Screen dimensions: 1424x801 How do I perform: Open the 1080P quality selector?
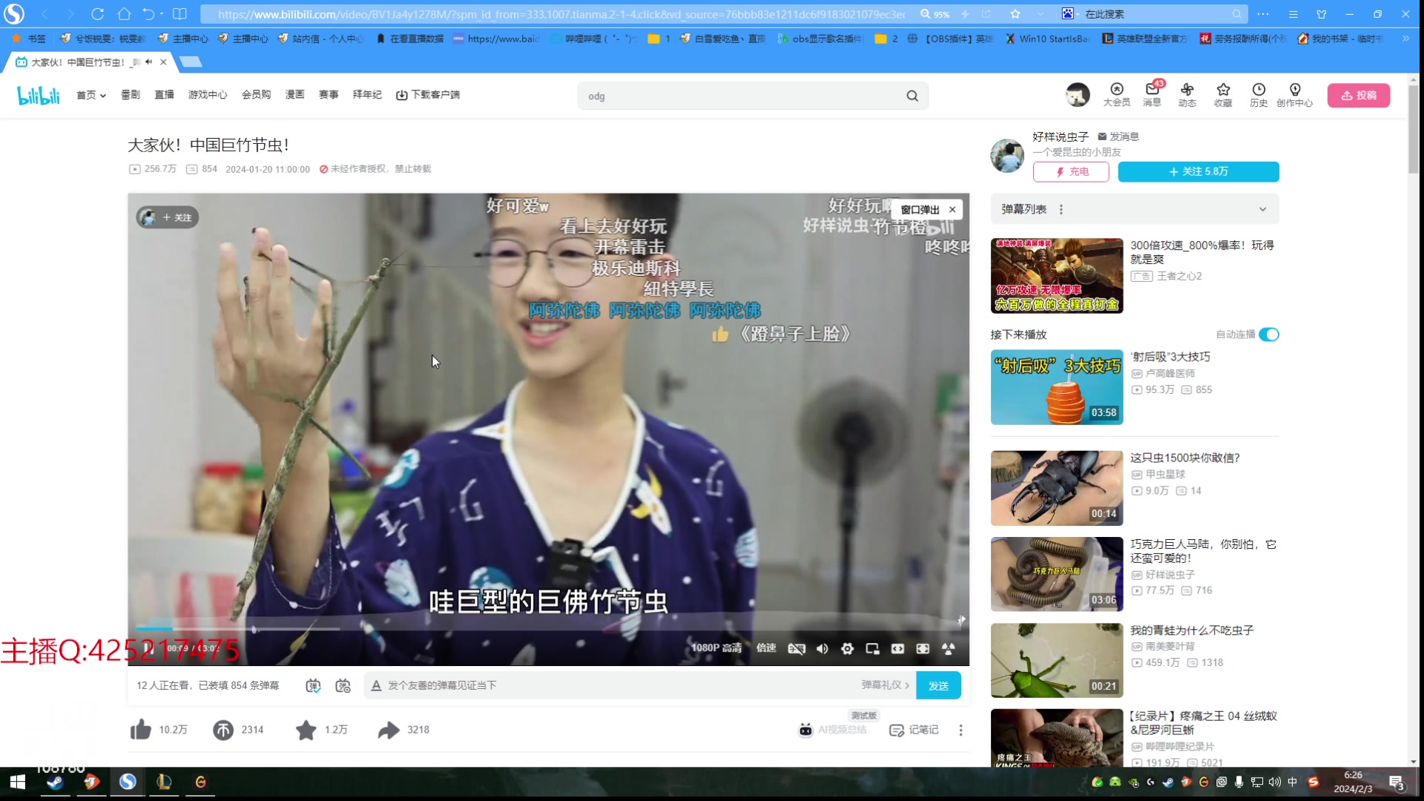716,648
